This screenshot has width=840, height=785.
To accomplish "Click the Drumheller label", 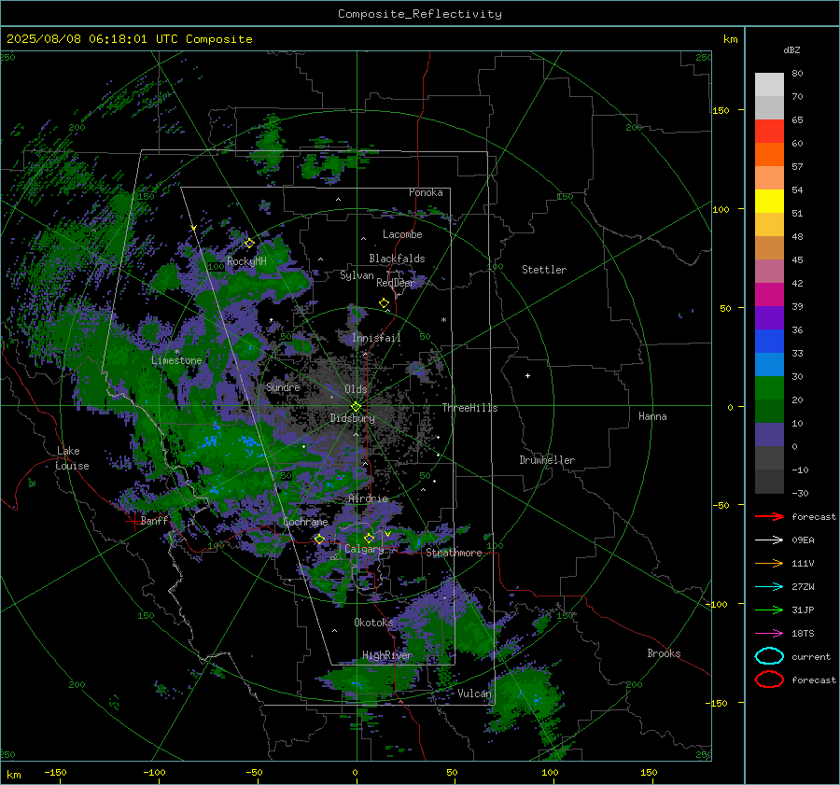I will pos(547,460).
